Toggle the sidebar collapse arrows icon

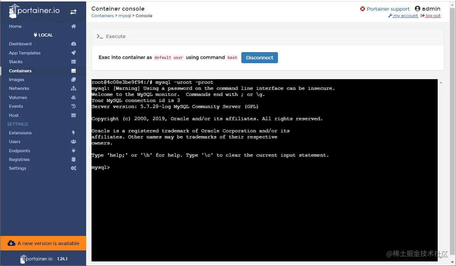73,12
